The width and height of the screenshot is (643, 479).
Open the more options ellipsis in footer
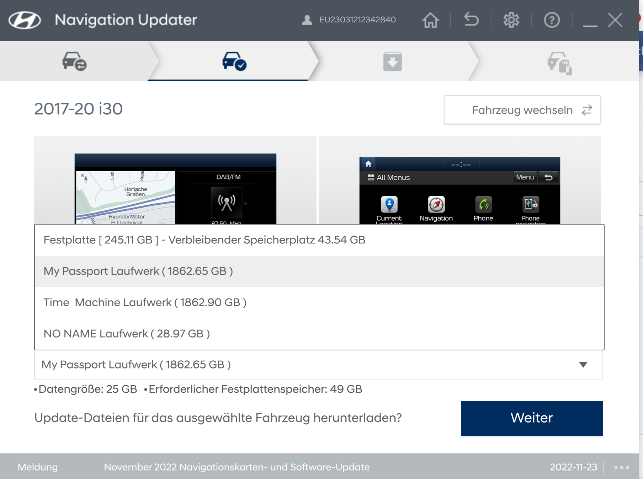pos(621,467)
